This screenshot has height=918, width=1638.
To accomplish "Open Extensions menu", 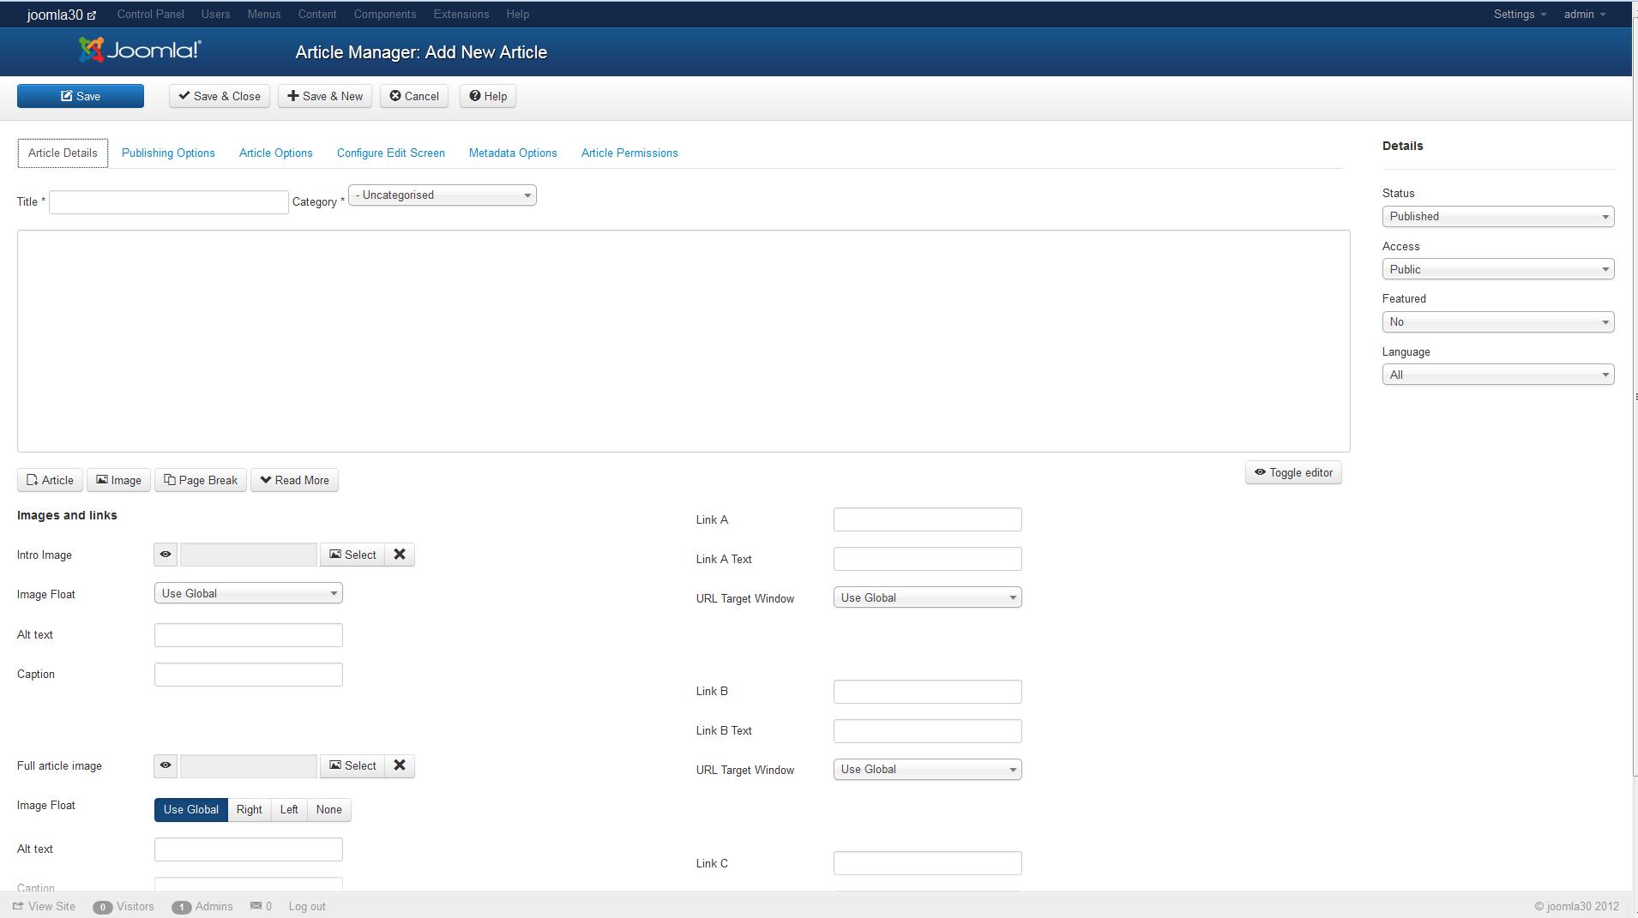I will [x=461, y=14].
